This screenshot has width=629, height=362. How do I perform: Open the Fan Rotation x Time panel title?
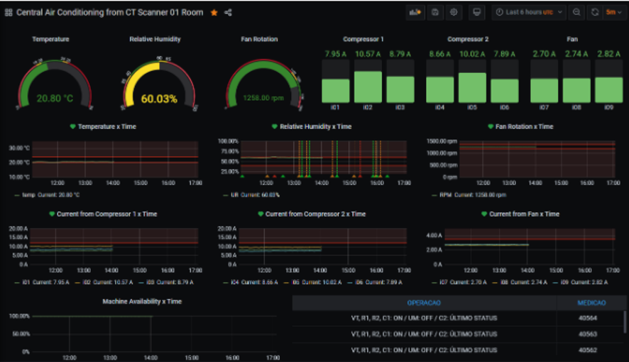(x=524, y=126)
